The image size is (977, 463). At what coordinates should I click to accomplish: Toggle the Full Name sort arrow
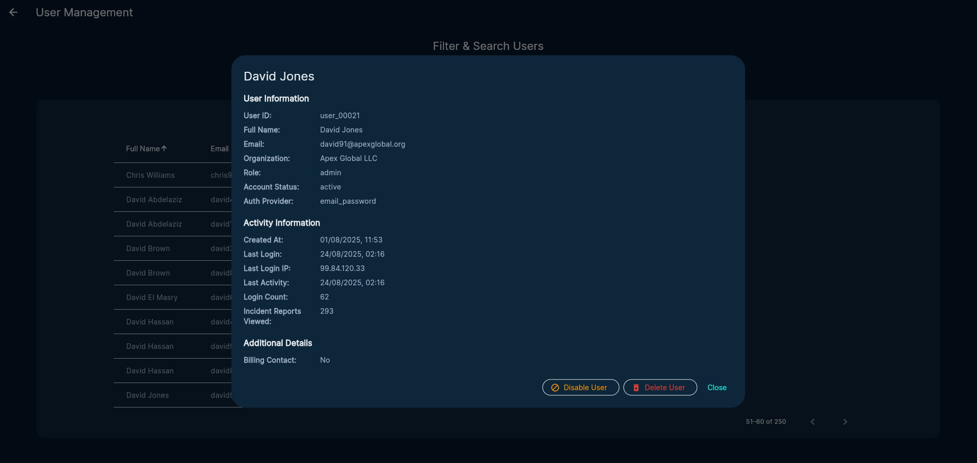click(x=164, y=149)
